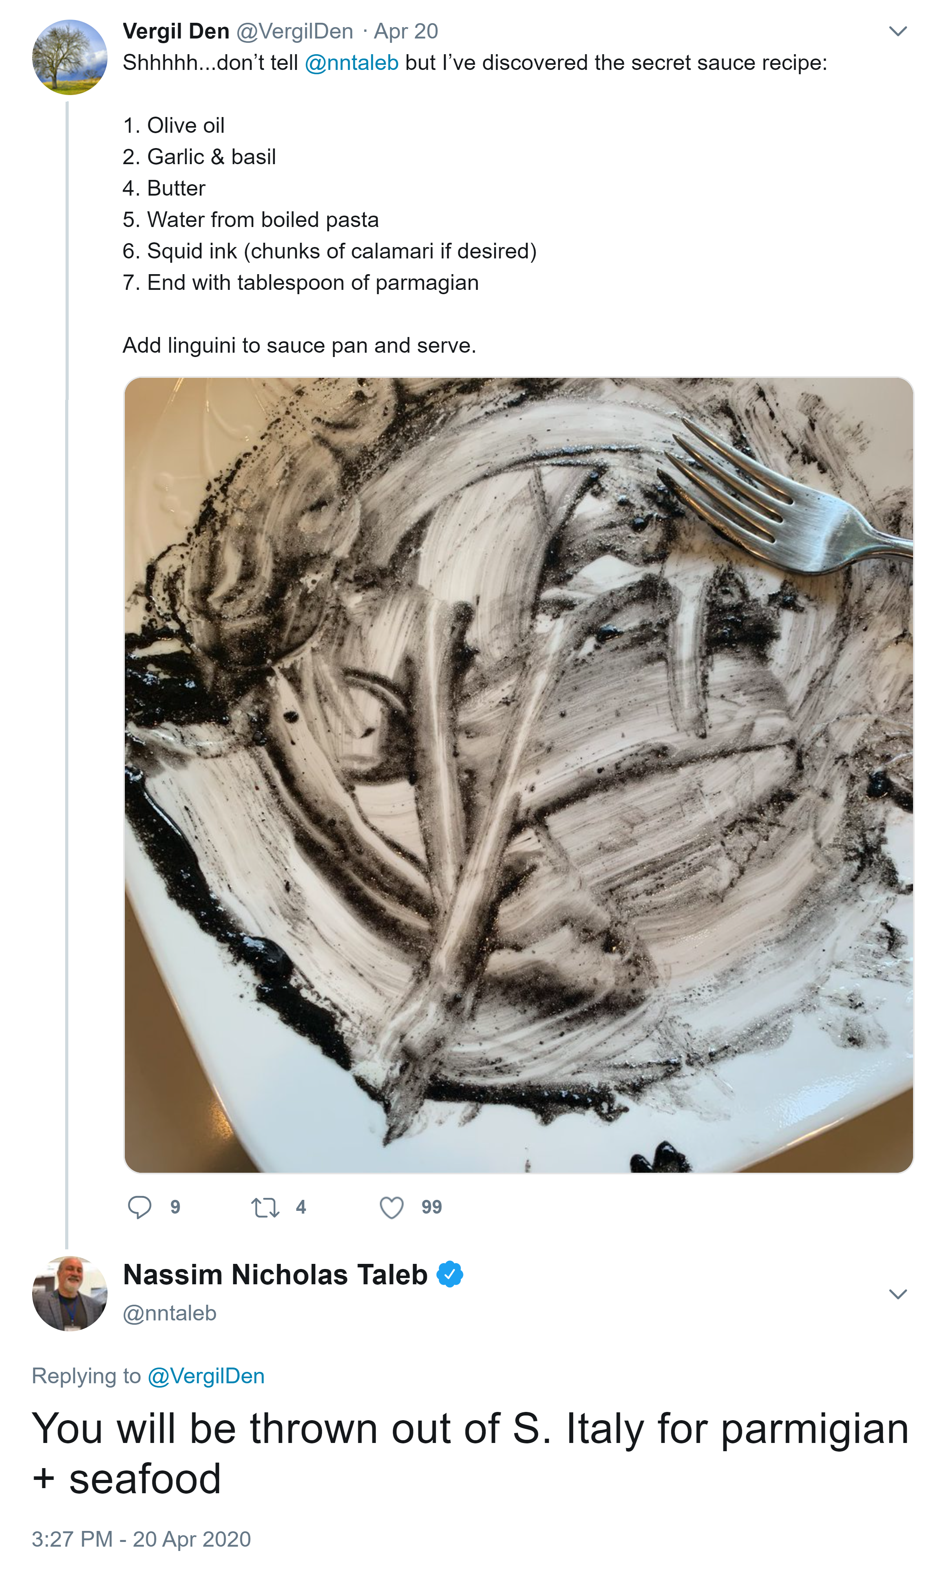Click the 99 likes count

[431, 1207]
